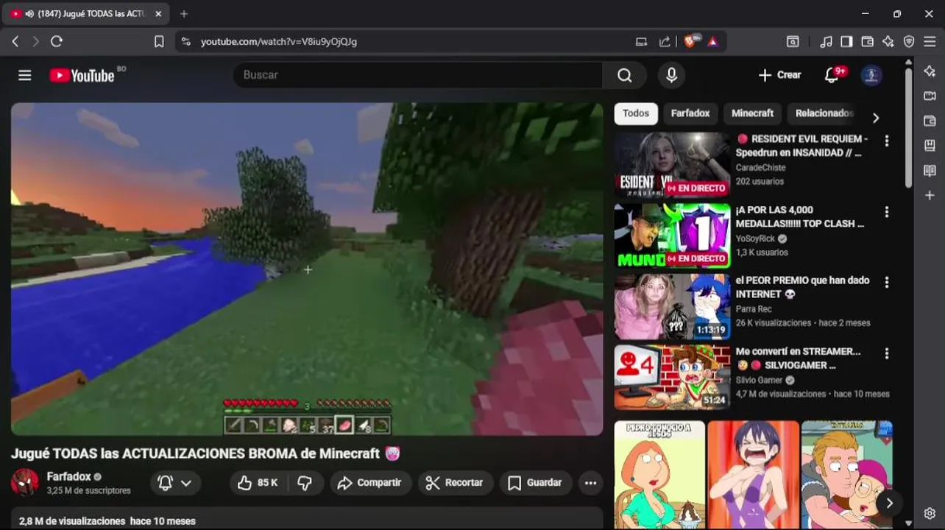This screenshot has width=945, height=530.
Task: Mute tab via speaker icon on tab
Action: [x=29, y=14]
